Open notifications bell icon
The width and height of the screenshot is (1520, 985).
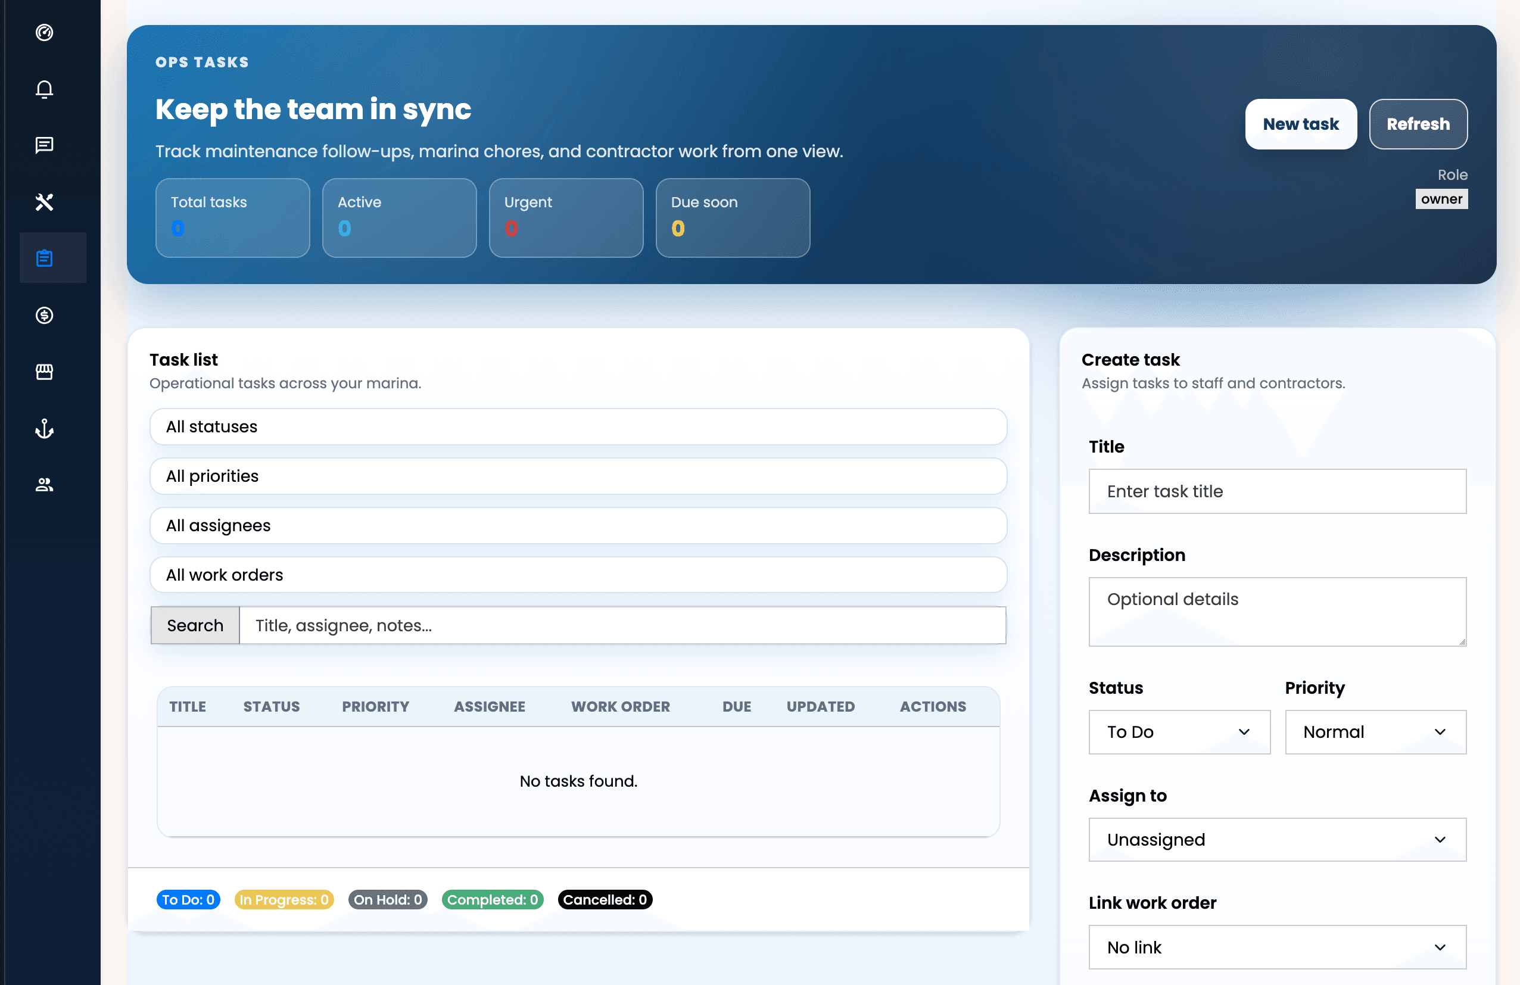(44, 89)
